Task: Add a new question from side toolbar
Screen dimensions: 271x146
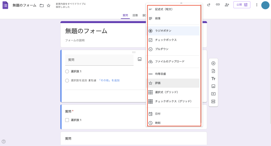Action: pos(213,63)
